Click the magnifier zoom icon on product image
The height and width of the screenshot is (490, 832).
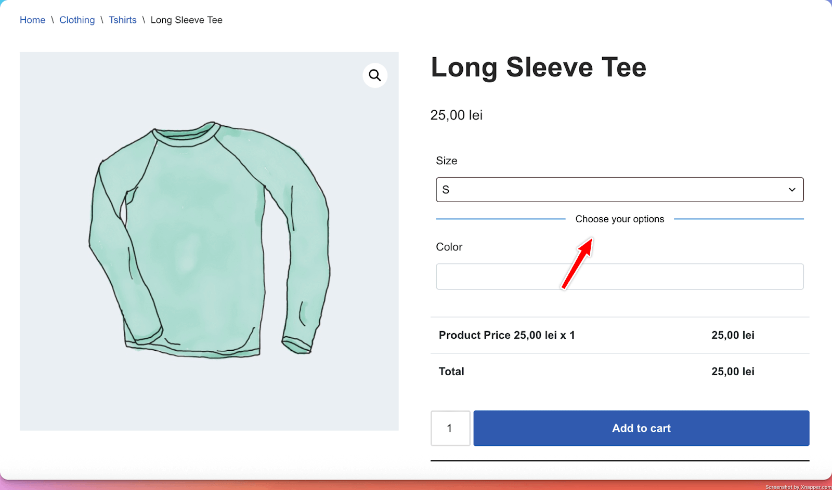pyautogui.click(x=375, y=75)
